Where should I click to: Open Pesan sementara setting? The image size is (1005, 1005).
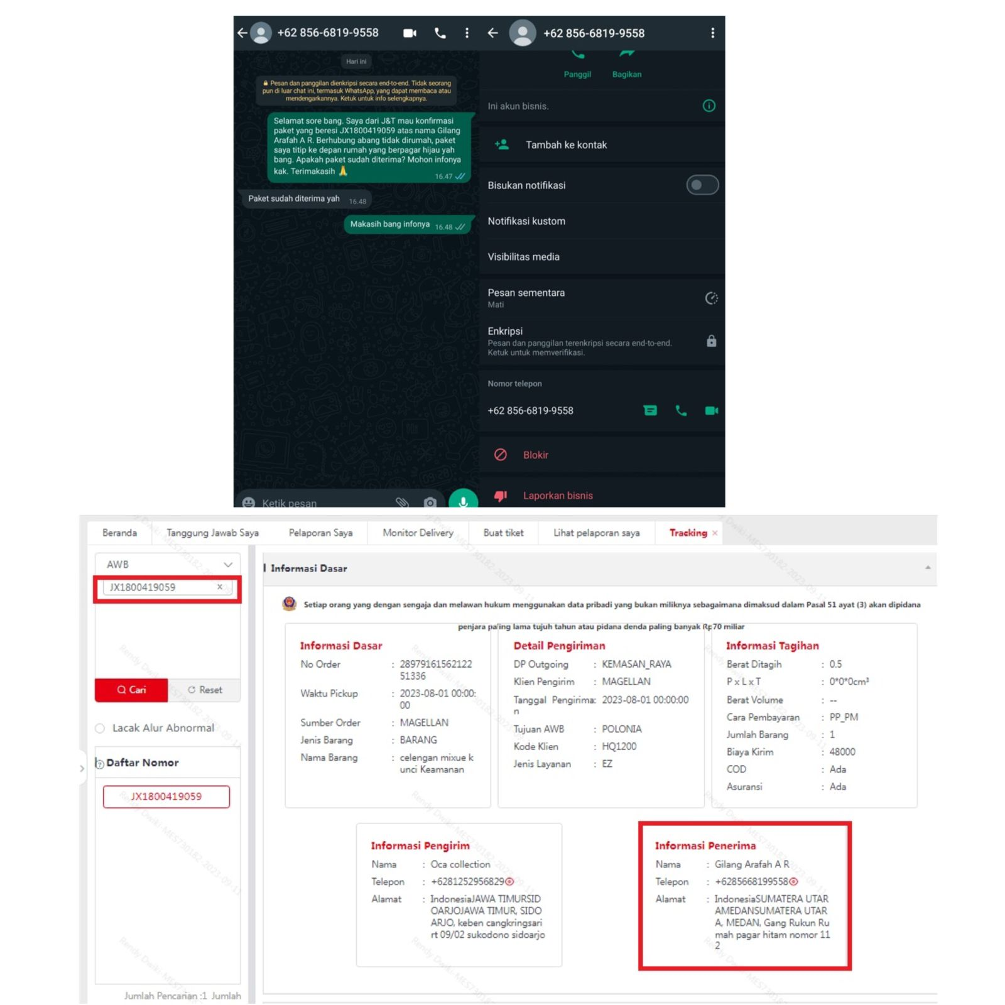point(602,298)
